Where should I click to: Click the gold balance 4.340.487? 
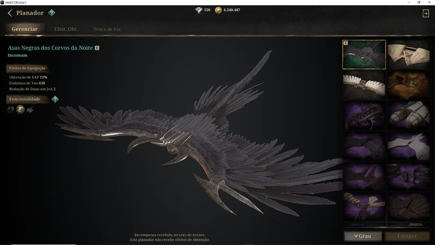(x=232, y=10)
